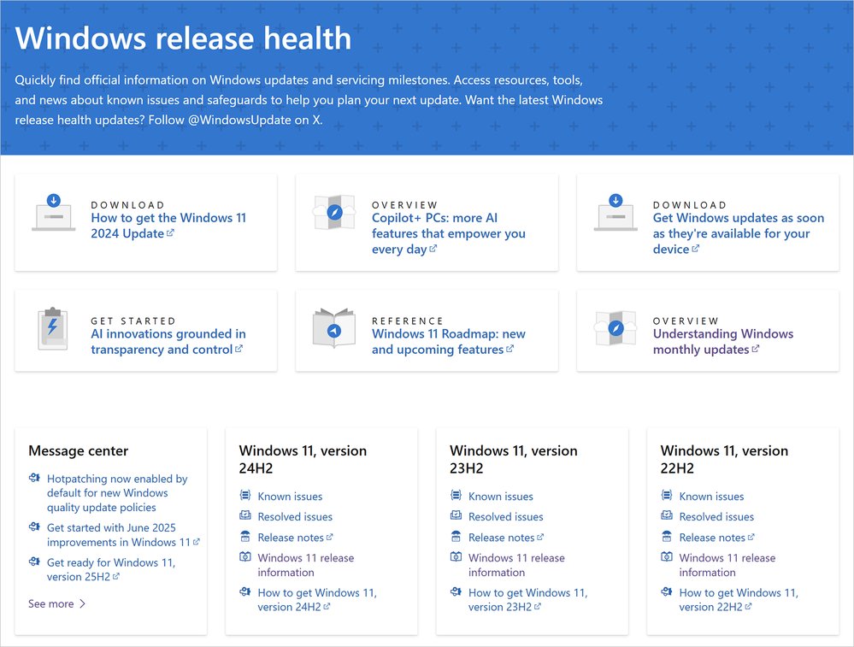Open Resolved issues for version 23H2

pyautogui.click(x=505, y=516)
